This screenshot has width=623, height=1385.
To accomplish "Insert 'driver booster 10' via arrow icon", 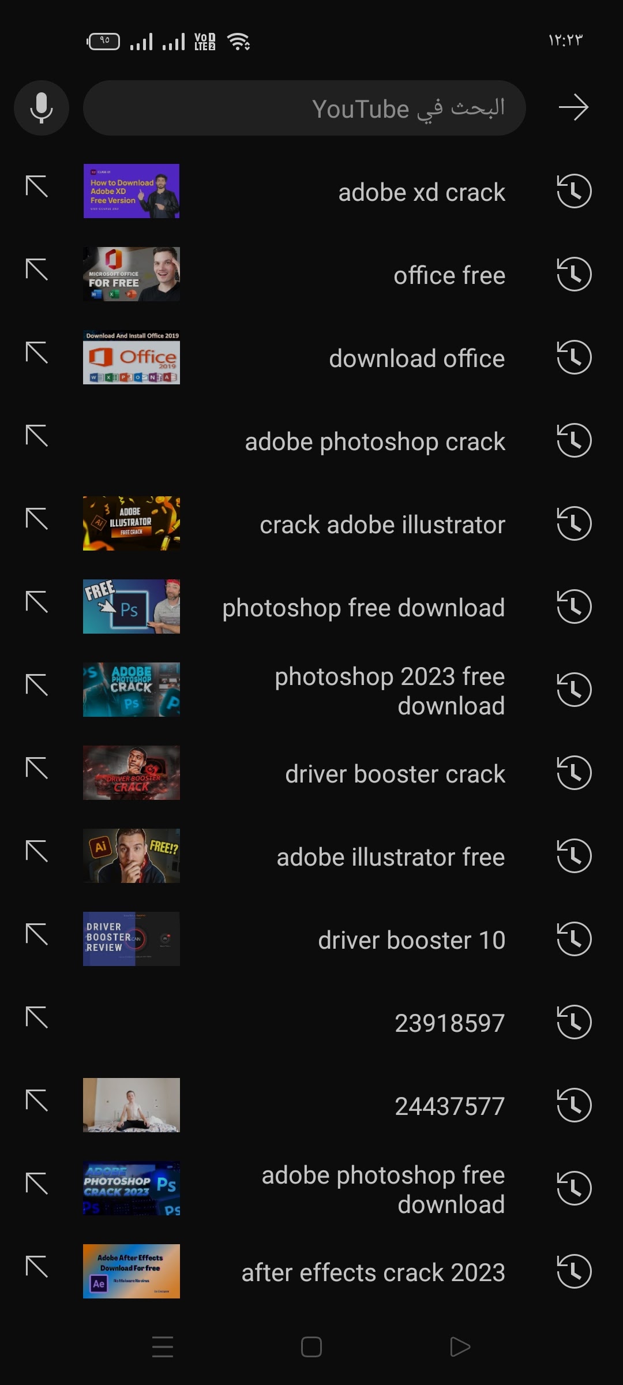I will tap(37, 935).
